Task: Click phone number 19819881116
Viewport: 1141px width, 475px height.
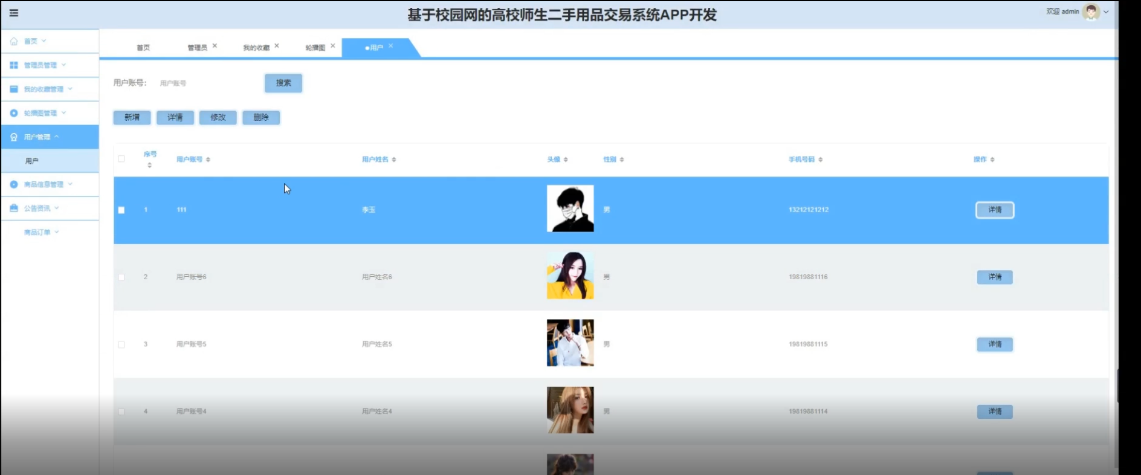Action: (x=808, y=277)
